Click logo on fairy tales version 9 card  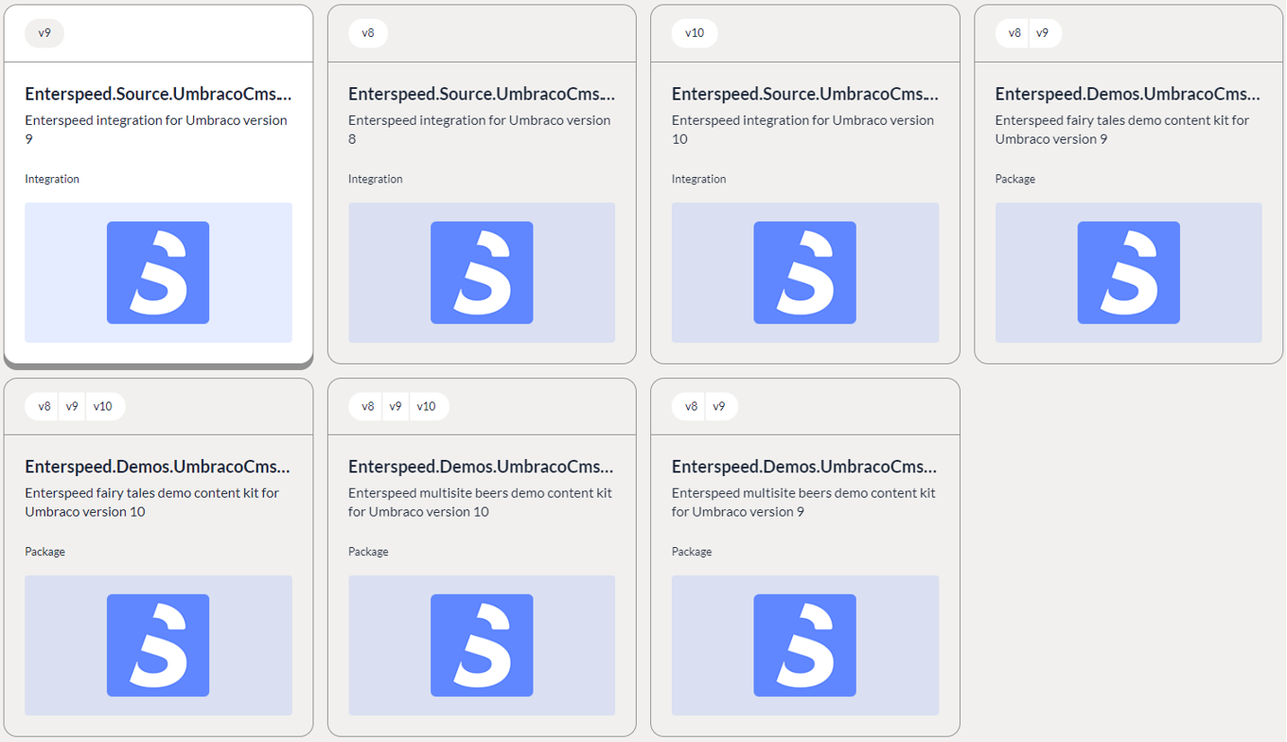point(1128,273)
